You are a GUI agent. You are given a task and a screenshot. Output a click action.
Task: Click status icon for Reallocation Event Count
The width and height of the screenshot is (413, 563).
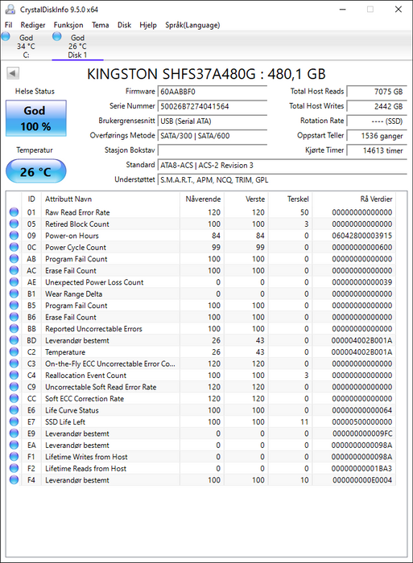[14, 376]
